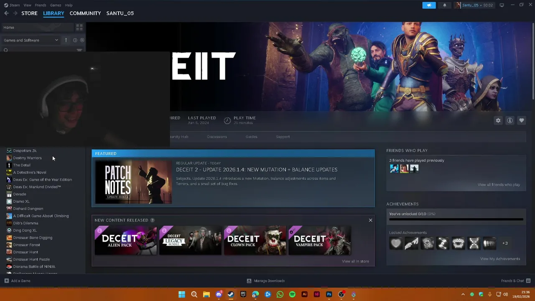Click the main page vertical scrollbar
The height and width of the screenshot is (301, 535).
coord(532,61)
